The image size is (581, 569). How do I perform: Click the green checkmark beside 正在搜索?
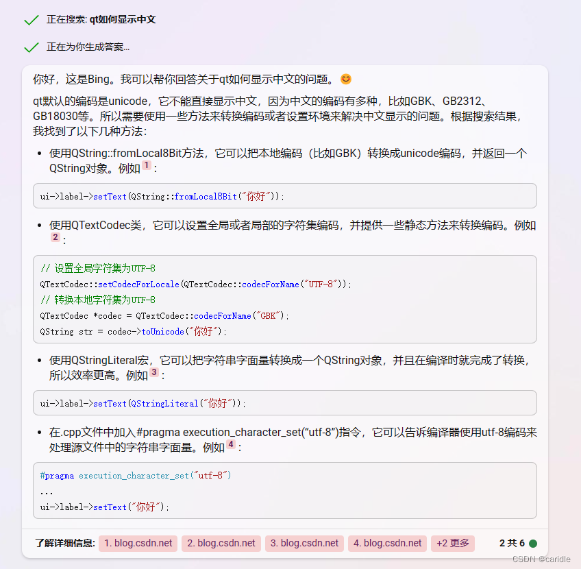[x=32, y=20]
